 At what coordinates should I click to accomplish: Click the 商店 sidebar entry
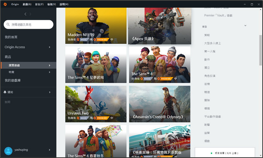[x=8, y=57]
